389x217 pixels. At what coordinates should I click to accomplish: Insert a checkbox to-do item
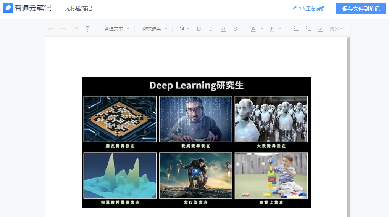coord(320,29)
